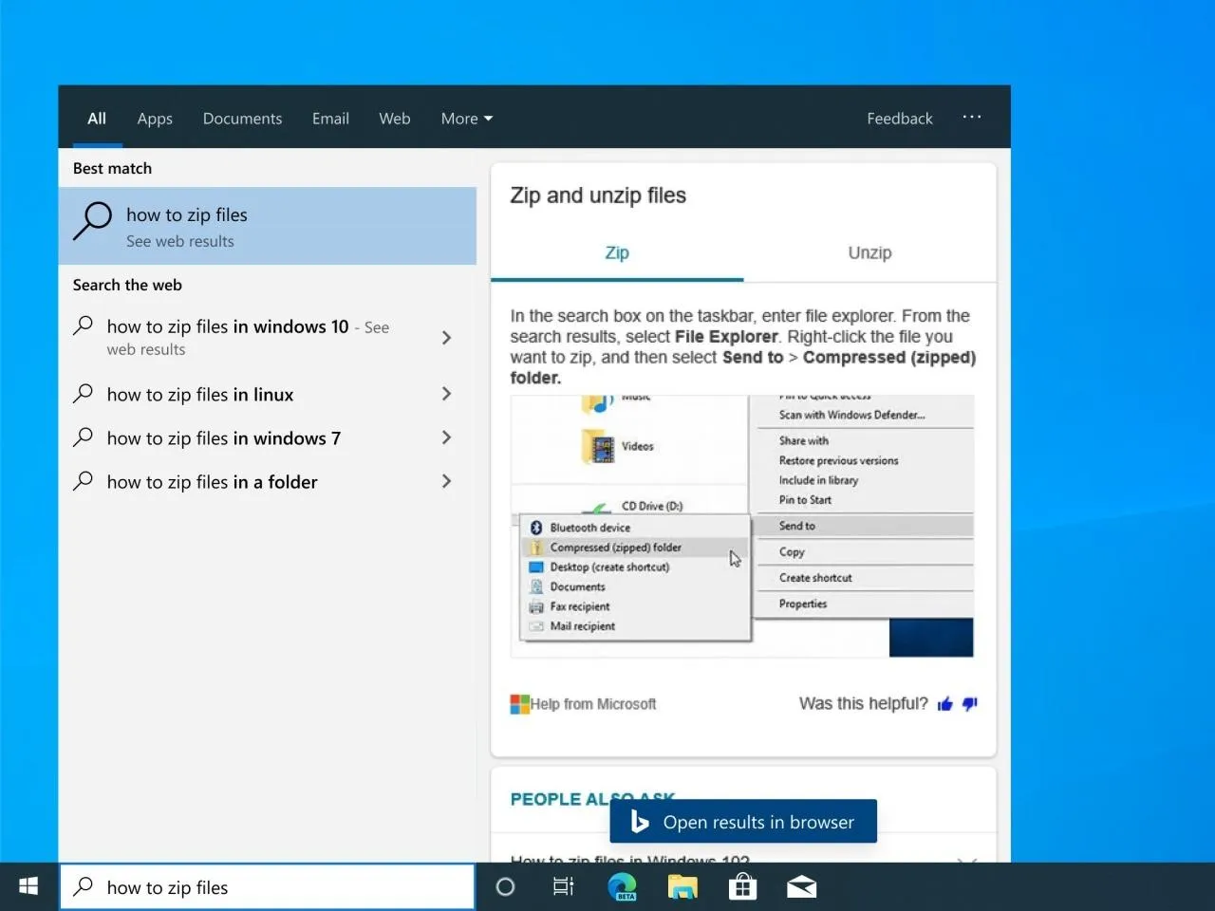Open File Explorer from the taskbar
The width and height of the screenshot is (1215, 911).
pos(682,886)
